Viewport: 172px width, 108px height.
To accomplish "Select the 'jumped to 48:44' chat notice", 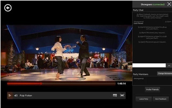I will [x=152, y=28].
